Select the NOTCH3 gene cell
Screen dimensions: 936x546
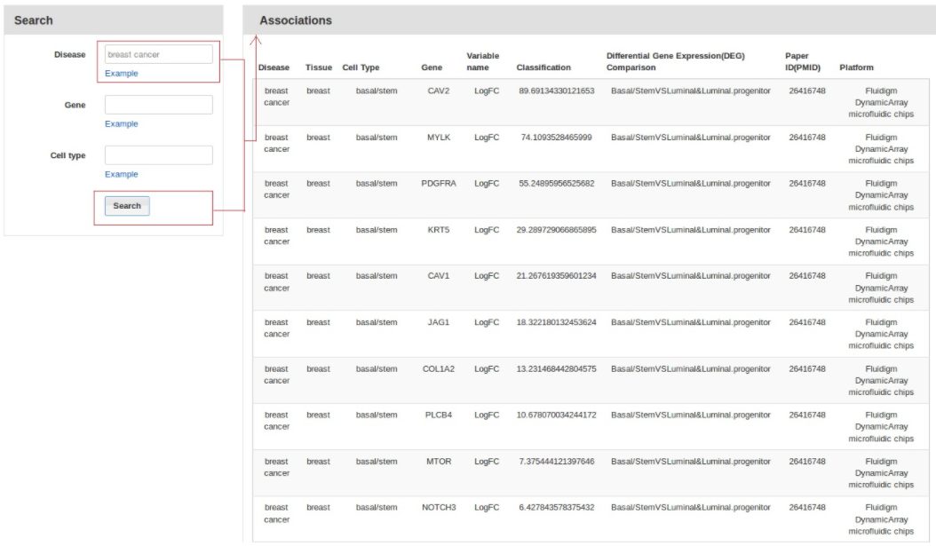439,507
